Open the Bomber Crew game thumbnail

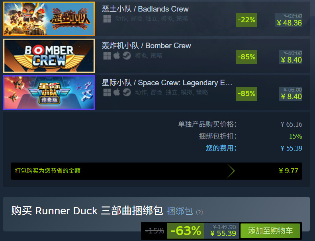(49, 56)
